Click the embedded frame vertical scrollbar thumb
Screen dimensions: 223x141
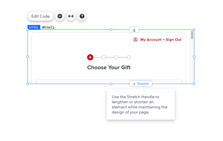(192, 35)
